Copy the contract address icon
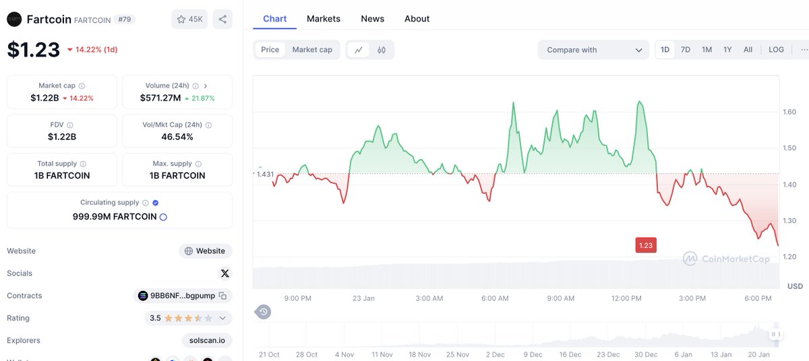Screen dimensions: 809x361 pyautogui.click(x=222, y=296)
